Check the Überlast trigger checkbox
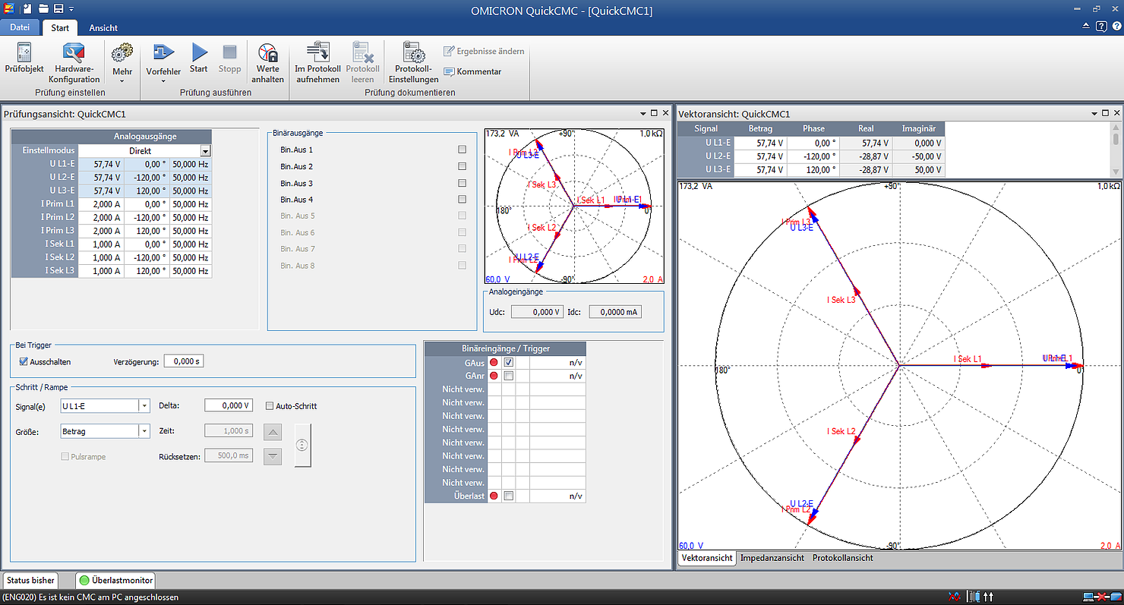 click(509, 496)
